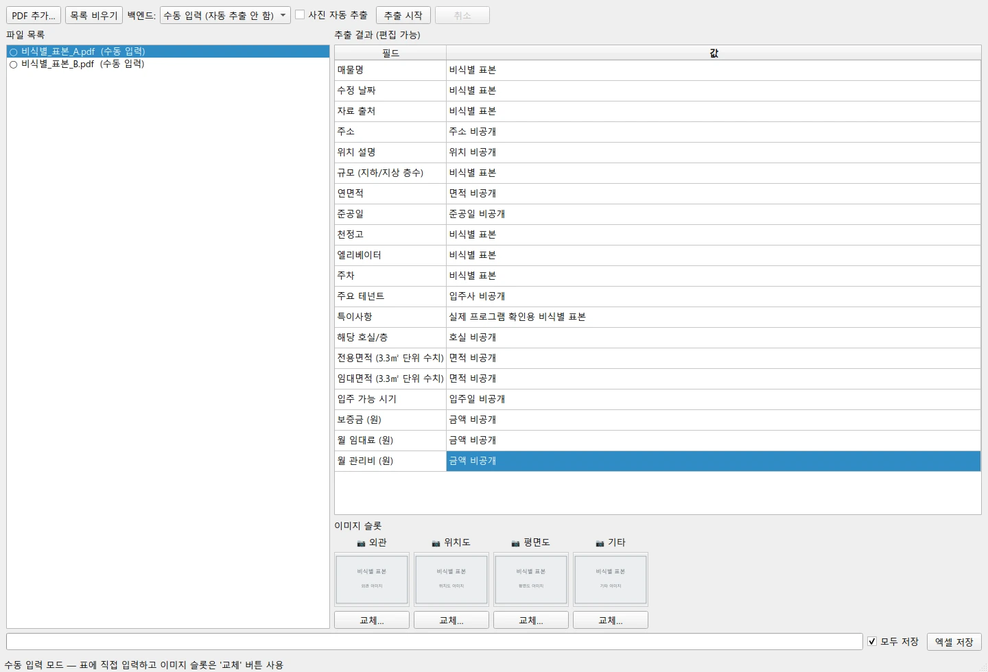Select the value cell for 월 임대료 (원)
The image size is (988, 672).
pos(714,440)
